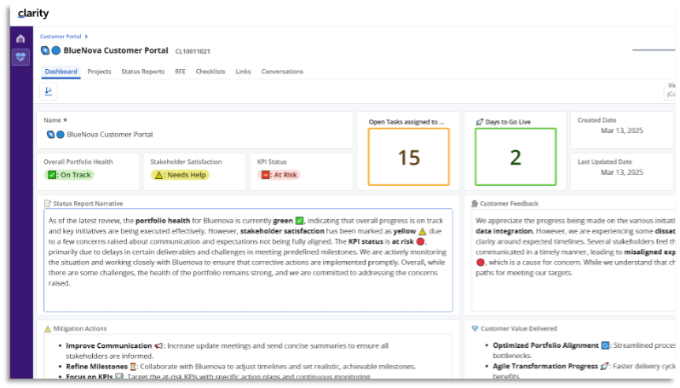Open the Stakeholder Satisfaction Needs Help status

[180, 175]
